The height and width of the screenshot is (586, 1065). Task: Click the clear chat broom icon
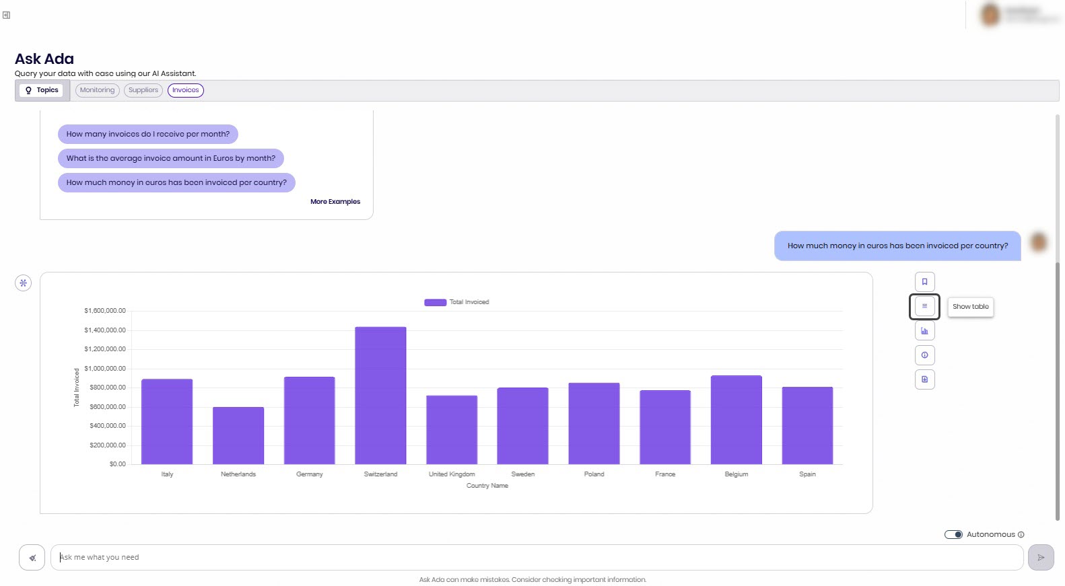tap(32, 557)
